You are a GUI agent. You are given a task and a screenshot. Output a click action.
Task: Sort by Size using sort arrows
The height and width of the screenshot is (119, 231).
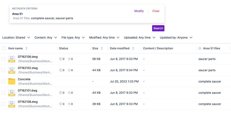102,48
